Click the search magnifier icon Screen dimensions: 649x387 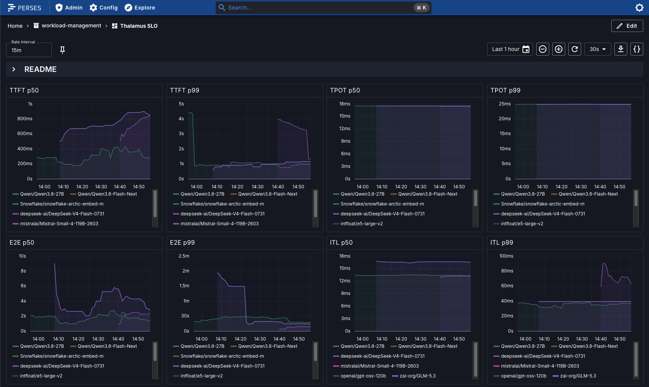click(x=222, y=7)
